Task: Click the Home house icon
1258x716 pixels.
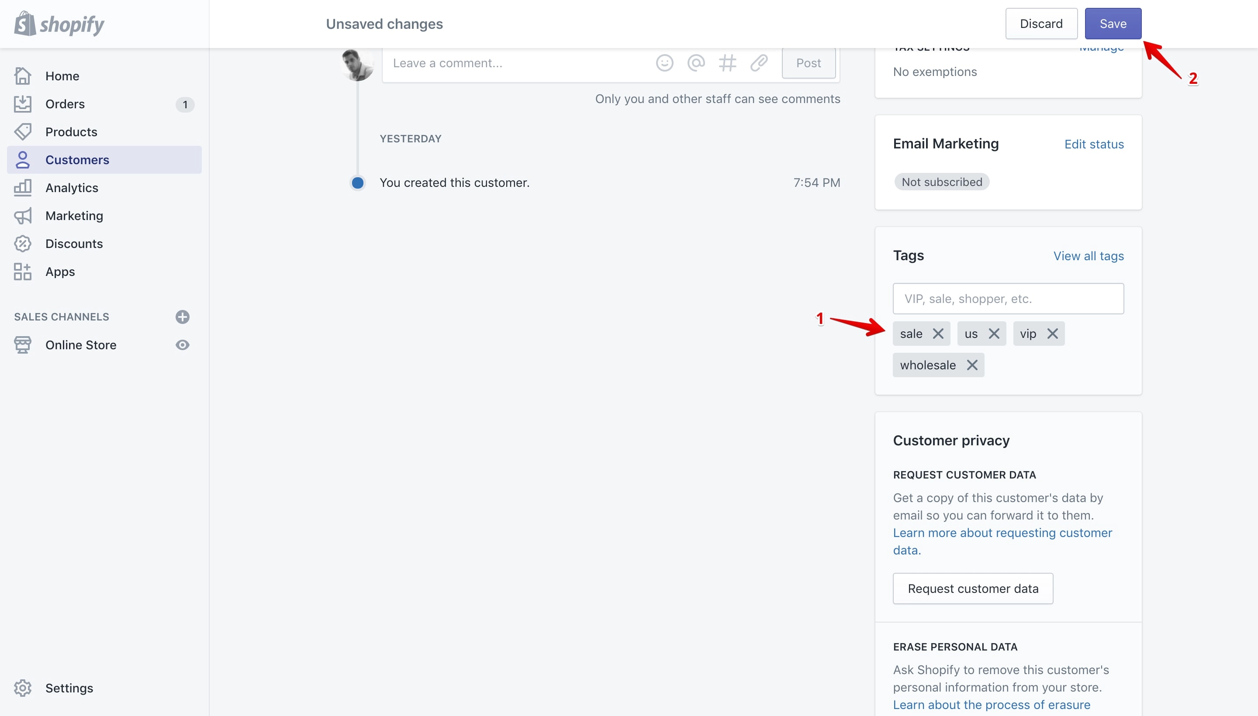Action: [x=23, y=76]
